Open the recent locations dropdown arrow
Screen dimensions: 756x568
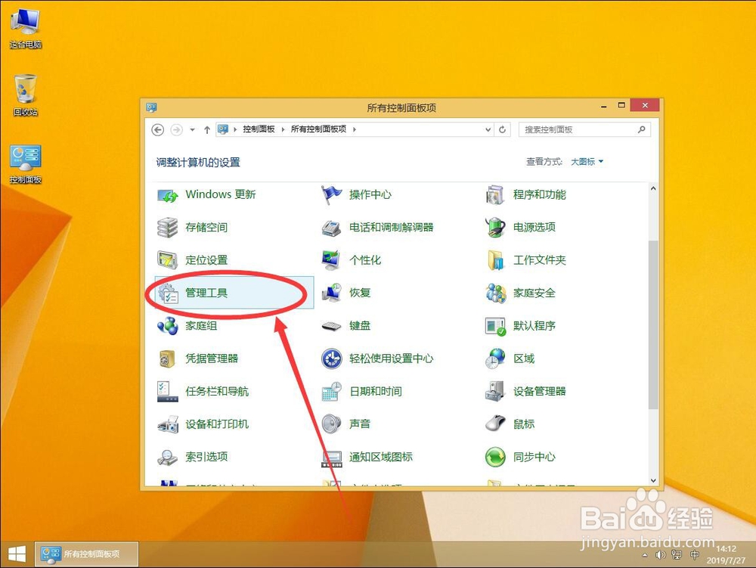[192, 129]
